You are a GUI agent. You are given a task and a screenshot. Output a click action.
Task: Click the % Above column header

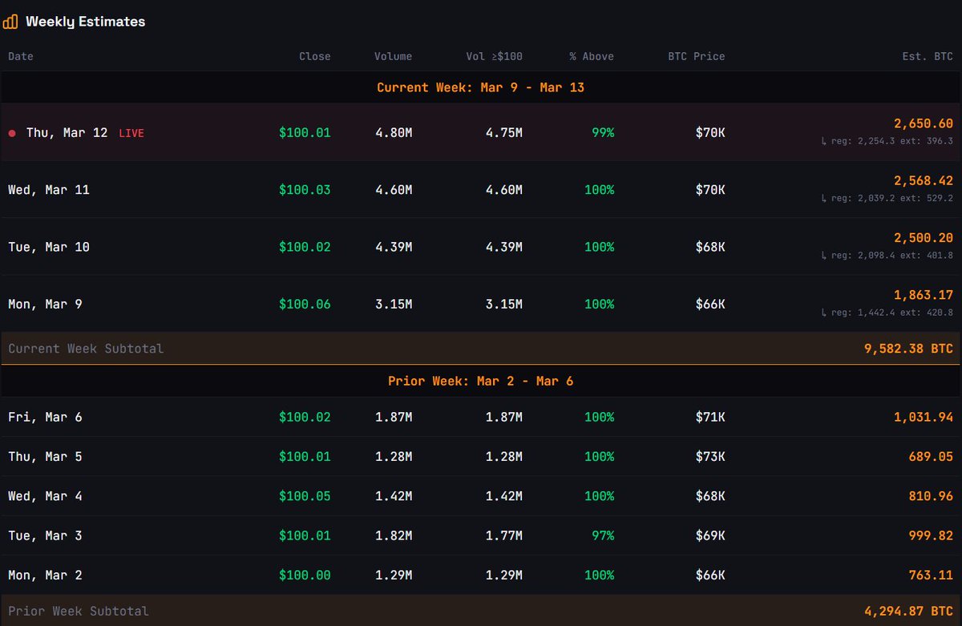coord(591,56)
